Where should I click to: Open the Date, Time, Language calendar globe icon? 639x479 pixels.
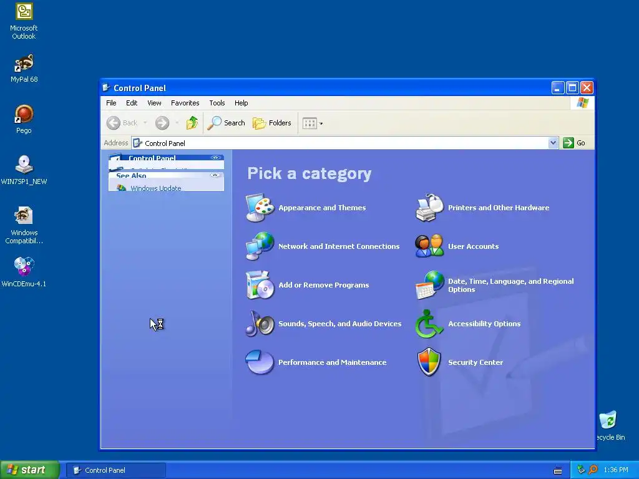click(429, 285)
